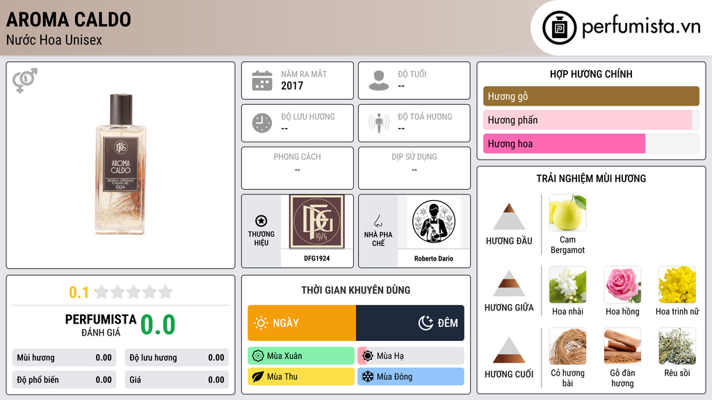Click the Hương đầu pyramid icon

coord(509,217)
